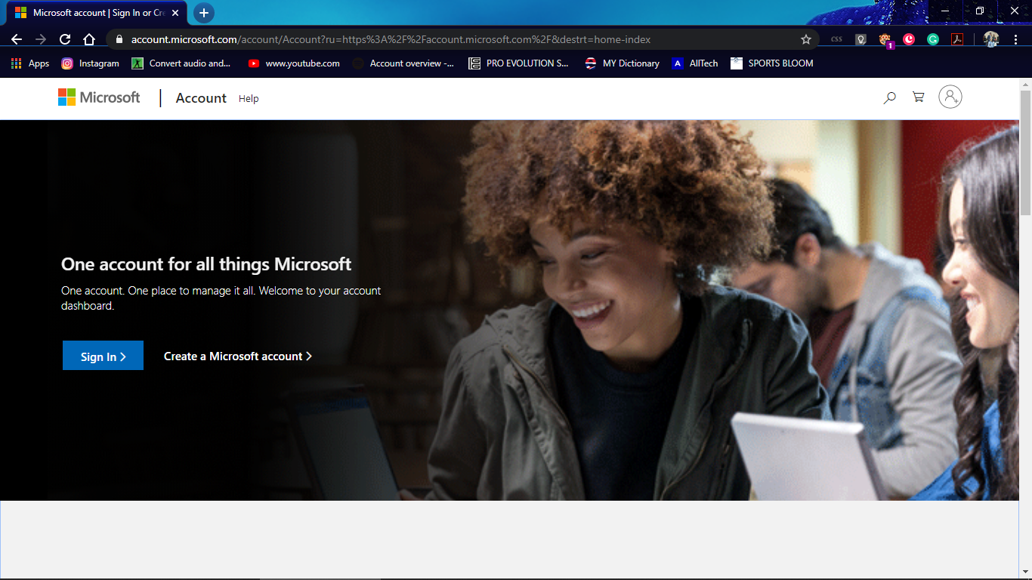
Task: Open the Adobe Acrobat extension icon
Action: pyautogui.click(x=958, y=39)
